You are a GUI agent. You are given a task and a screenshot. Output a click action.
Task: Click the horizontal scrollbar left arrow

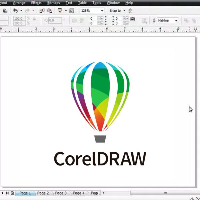pyautogui.click(x=103, y=193)
